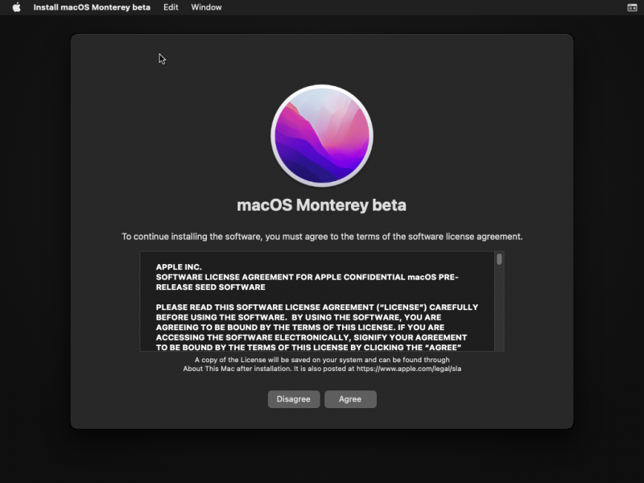Click the Disagree button
This screenshot has height=483, width=644.
pyautogui.click(x=294, y=399)
